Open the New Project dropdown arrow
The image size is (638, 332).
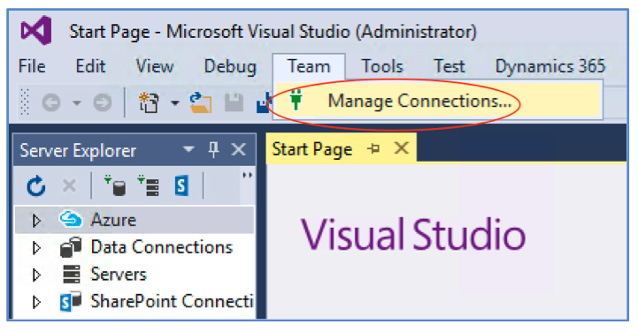175,103
